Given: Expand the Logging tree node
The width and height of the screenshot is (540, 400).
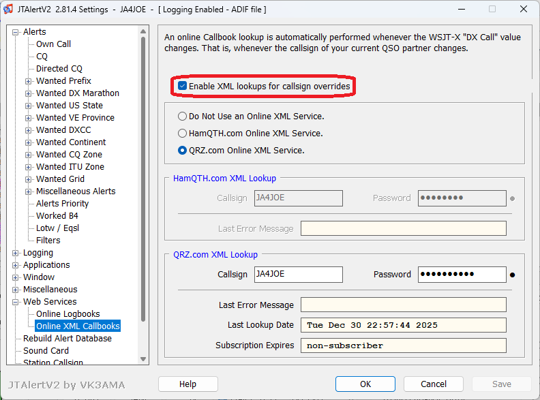Looking at the screenshot, I should pyautogui.click(x=15, y=253).
